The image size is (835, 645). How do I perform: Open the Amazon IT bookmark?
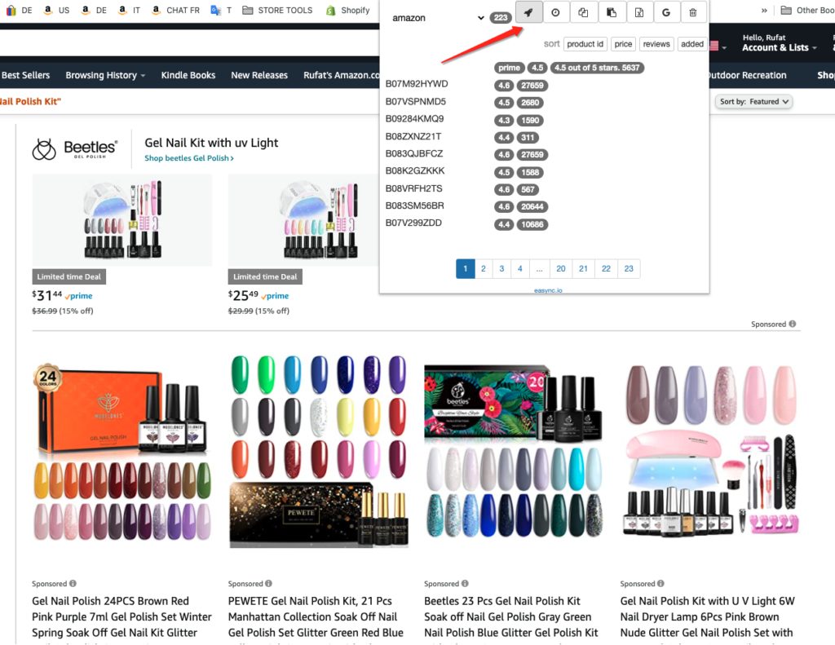click(x=130, y=10)
